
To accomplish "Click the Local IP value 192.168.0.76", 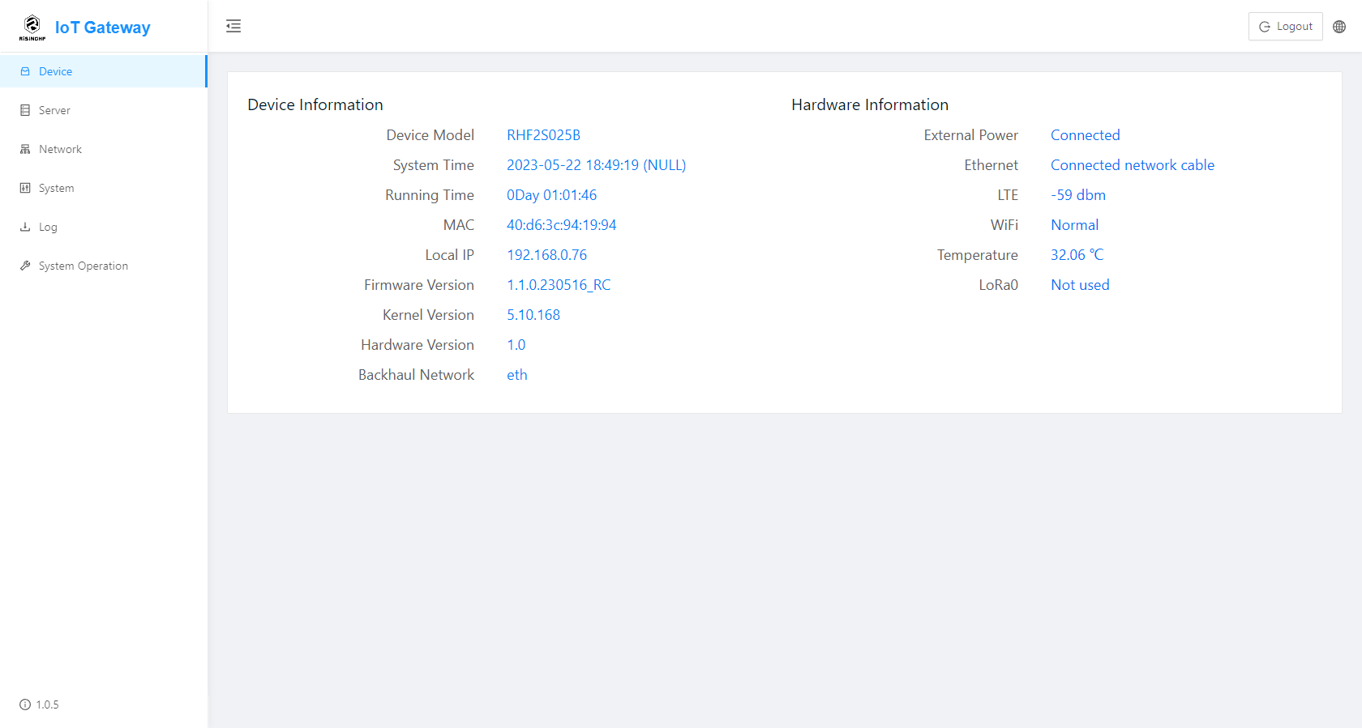I will pos(546,255).
